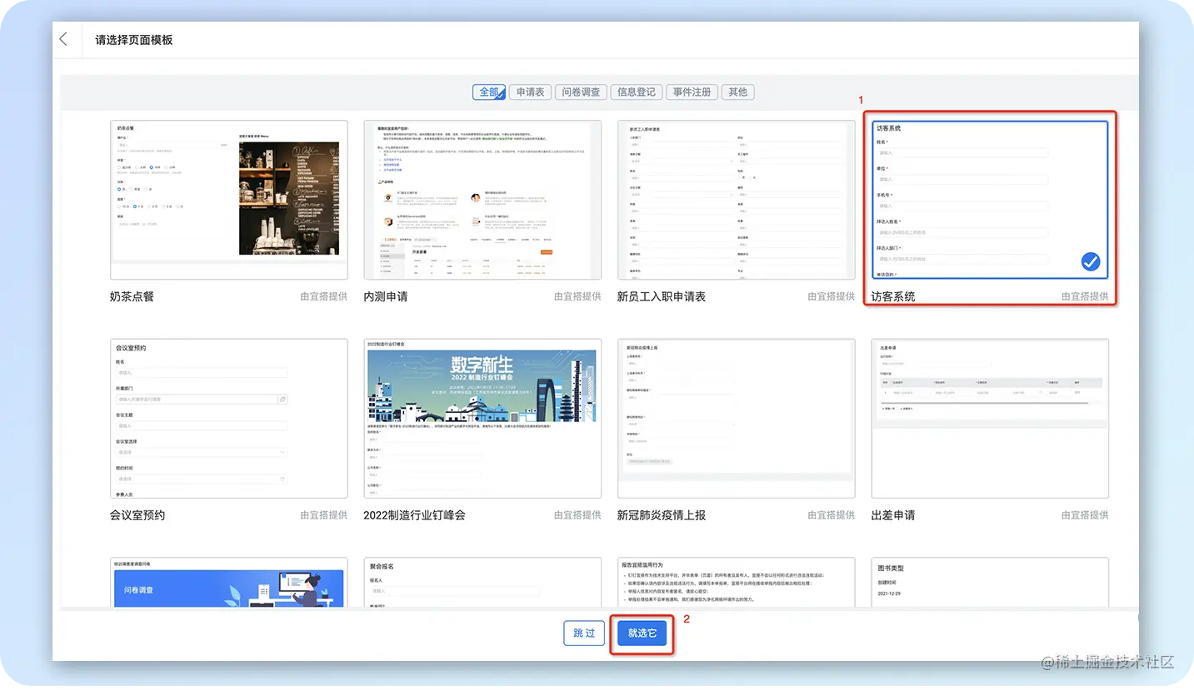Click the 内测申请 template title

pyautogui.click(x=386, y=296)
